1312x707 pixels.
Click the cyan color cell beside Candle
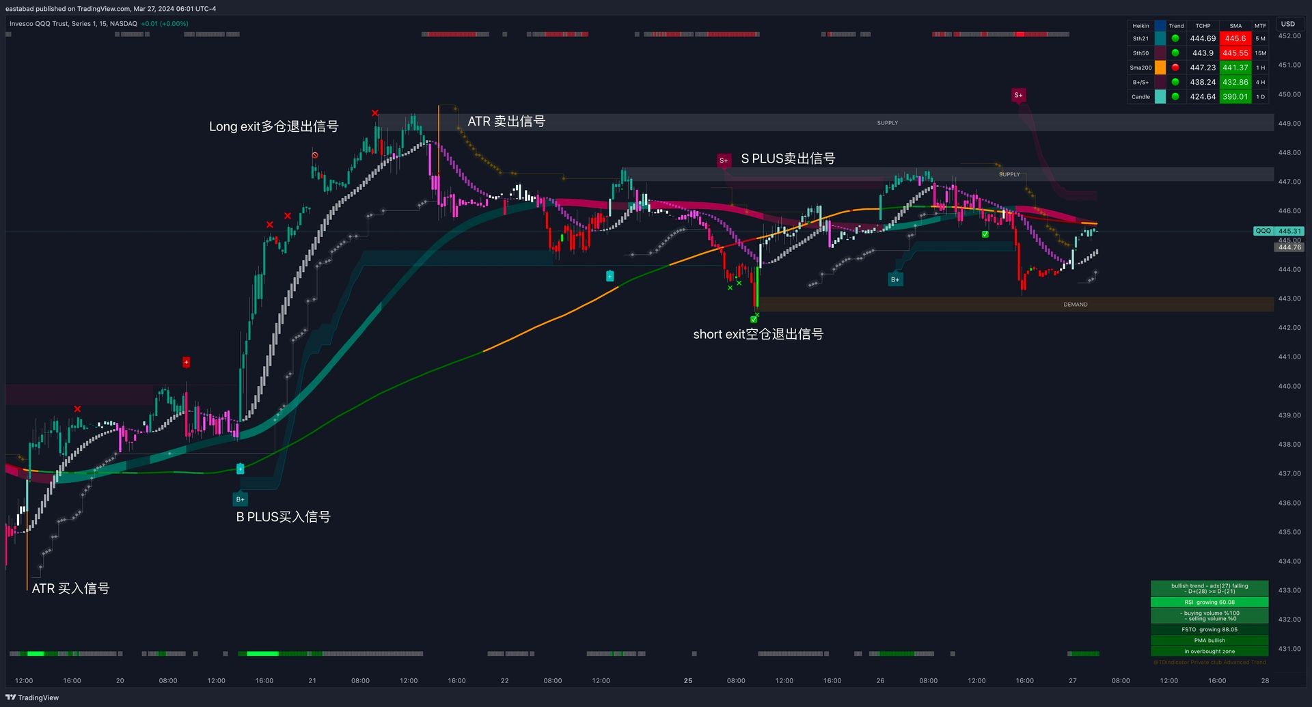(1160, 96)
